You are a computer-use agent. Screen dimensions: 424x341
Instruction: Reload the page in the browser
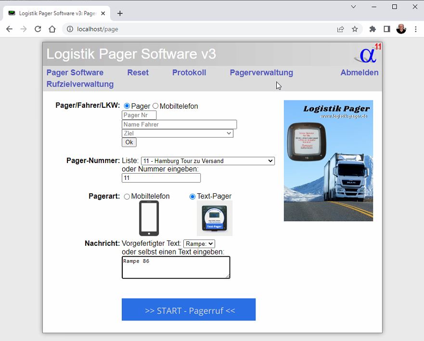(38, 28)
